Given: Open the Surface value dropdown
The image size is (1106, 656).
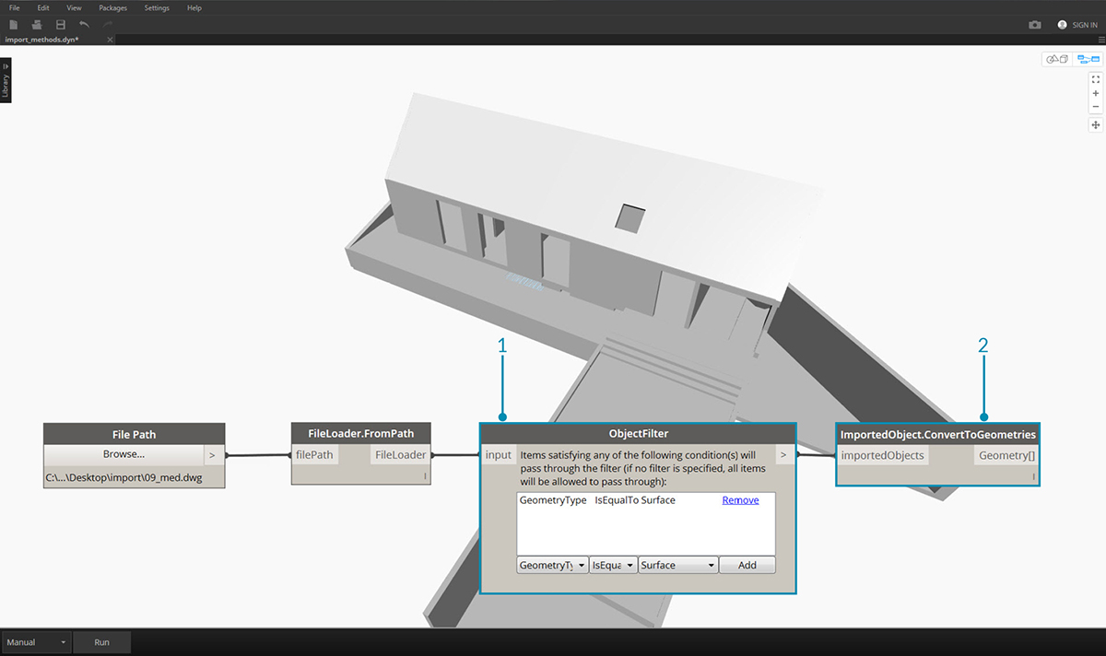Looking at the screenshot, I should click(x=678, y=565).
